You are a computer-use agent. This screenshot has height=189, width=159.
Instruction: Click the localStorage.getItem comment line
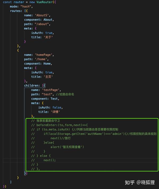coord(94,134)
